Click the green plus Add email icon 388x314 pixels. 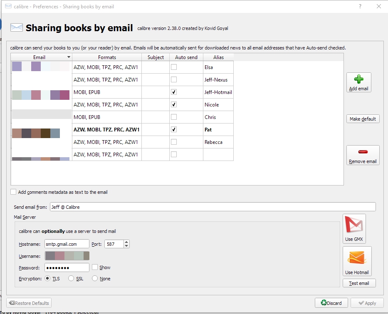click(358, 79)
